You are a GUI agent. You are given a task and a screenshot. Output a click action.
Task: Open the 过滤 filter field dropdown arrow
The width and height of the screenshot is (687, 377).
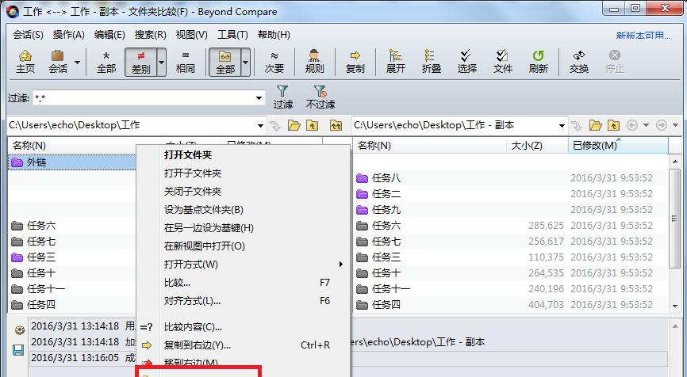click(x=259, y=98)
